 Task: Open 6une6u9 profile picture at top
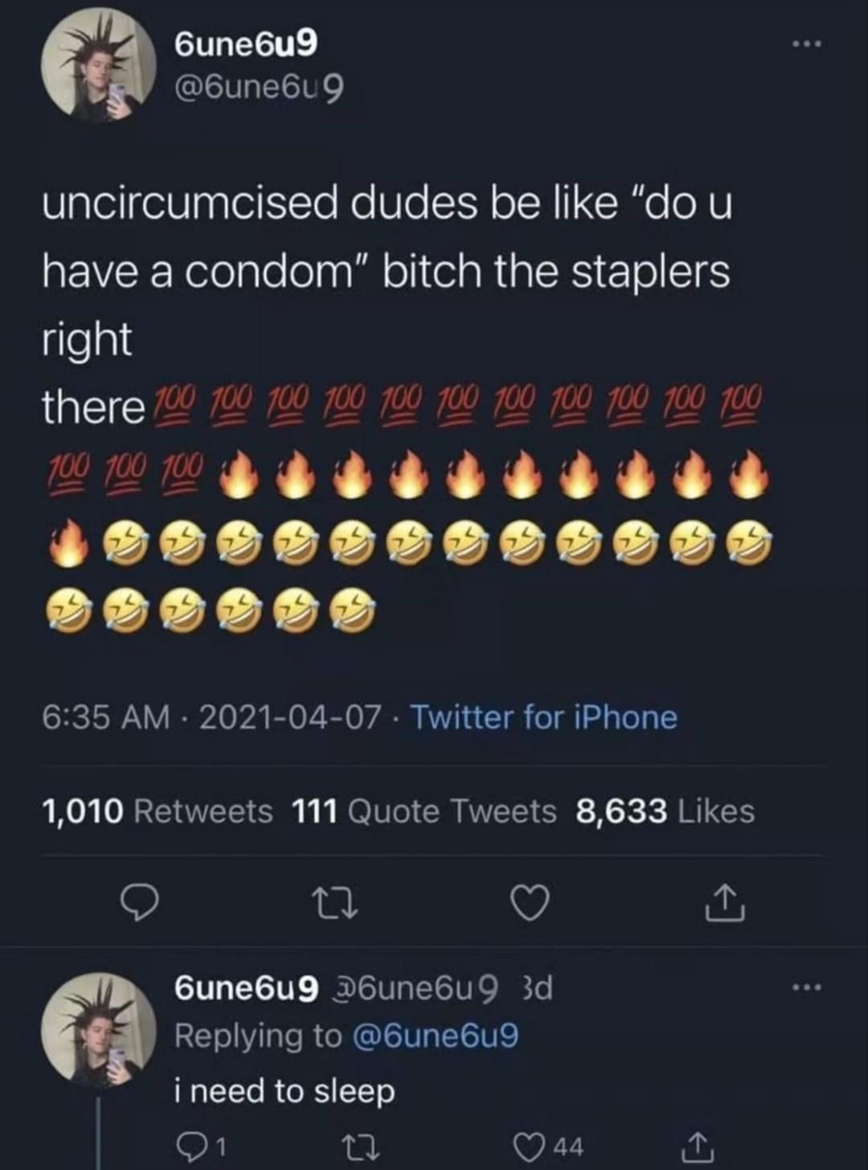[x=99, y=65]
